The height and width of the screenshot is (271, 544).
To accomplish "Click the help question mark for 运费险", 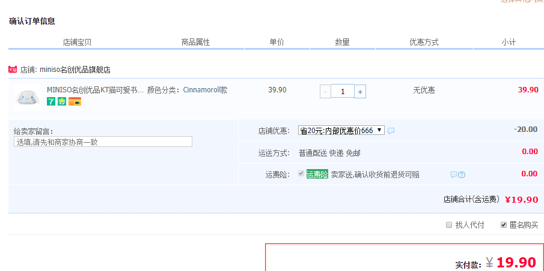I will (x=462, y=175).
